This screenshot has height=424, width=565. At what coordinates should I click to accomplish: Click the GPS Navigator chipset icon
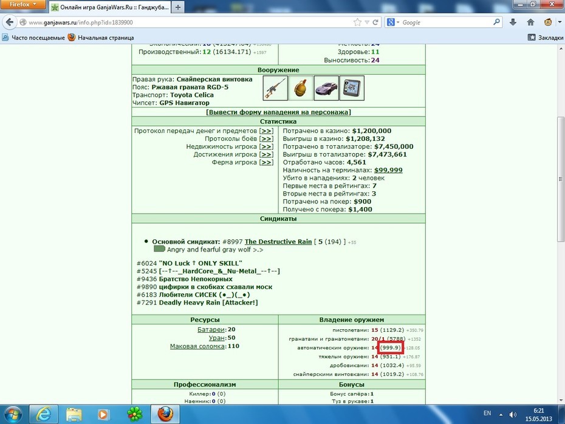pyautogui.click(x=352, y=88)
